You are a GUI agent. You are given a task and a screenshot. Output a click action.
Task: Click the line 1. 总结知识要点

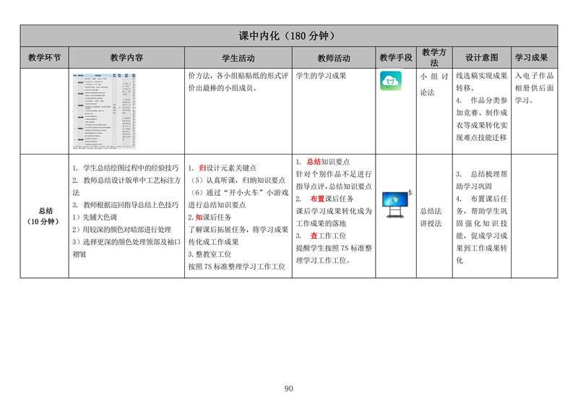[323, 162]
